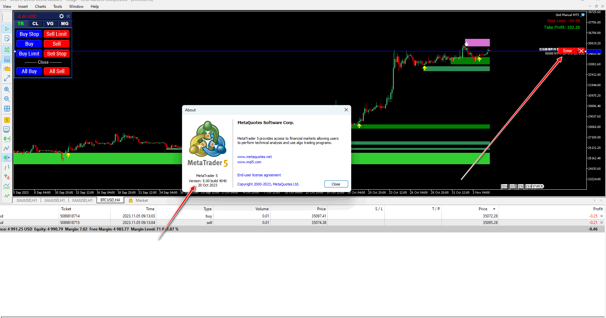Click the blue Buy button
Viewport: 606px width, 318px height.
(x=29, y=44)
